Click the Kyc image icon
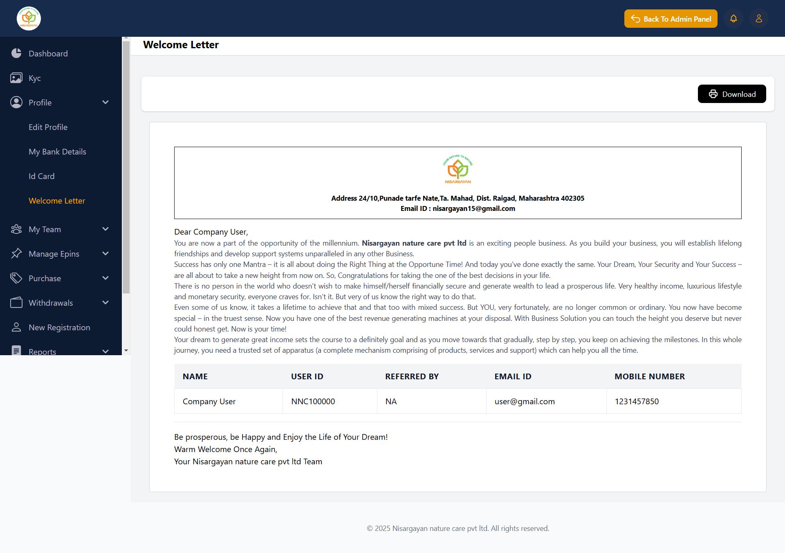 [x=16, y=78]
